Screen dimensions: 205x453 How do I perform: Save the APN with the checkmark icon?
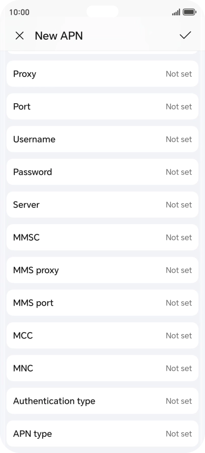click(x=185, y=35)
